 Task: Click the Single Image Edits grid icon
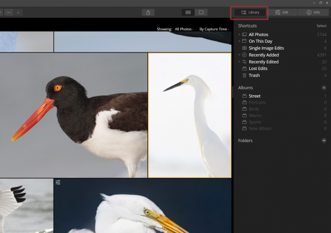coord(244,48)
